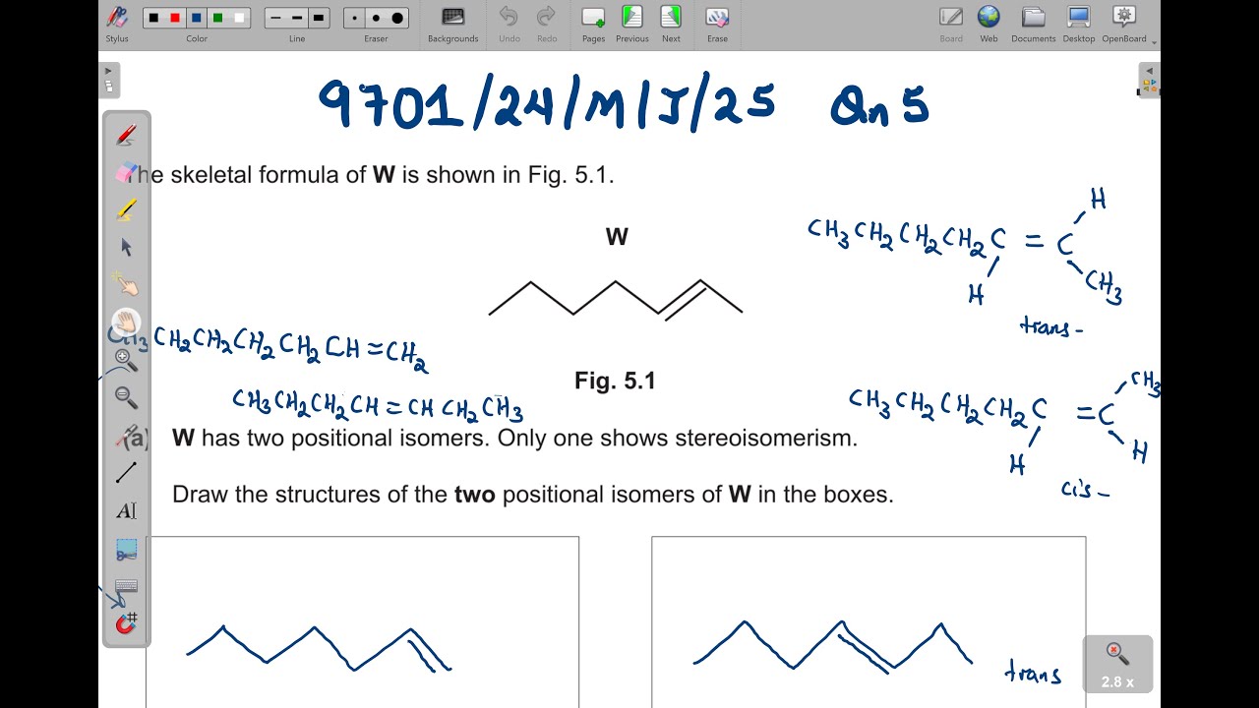Select the Eraser tool in stylus palette

[x=126, y=172]
